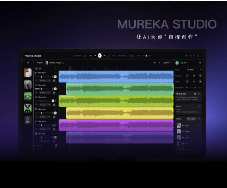Open the Export dropdown
The image size is (227, 188).
click(167, 63)
